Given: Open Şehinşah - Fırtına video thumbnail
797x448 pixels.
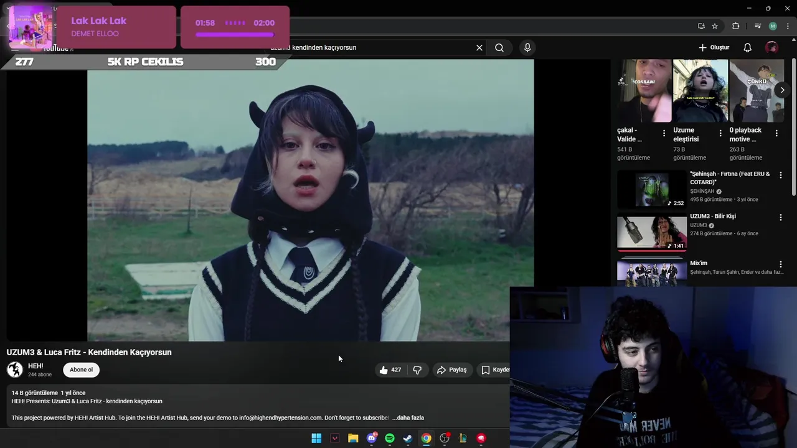Looking at the screenshot, I should pyautogui.click(x=652, y=189).
